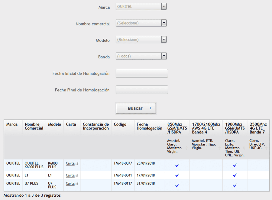
Task: Click the Mostrando 1 a 3 de 3 registros text
Action: click(32, 195)
